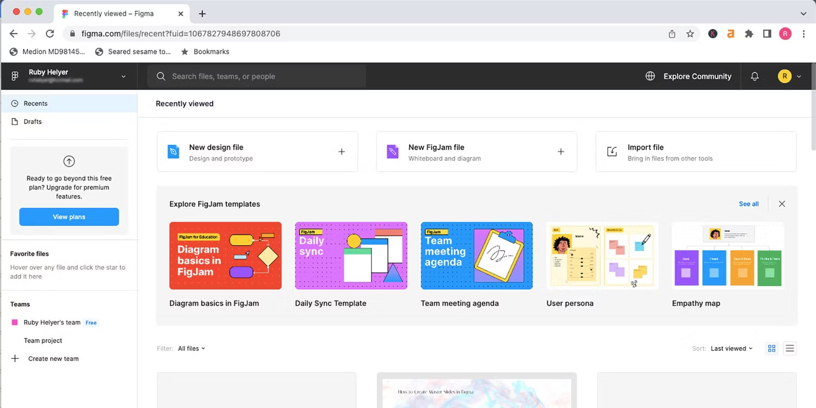Switch to grid view
The image size is (816, 408).
click(x=771, y=349)
